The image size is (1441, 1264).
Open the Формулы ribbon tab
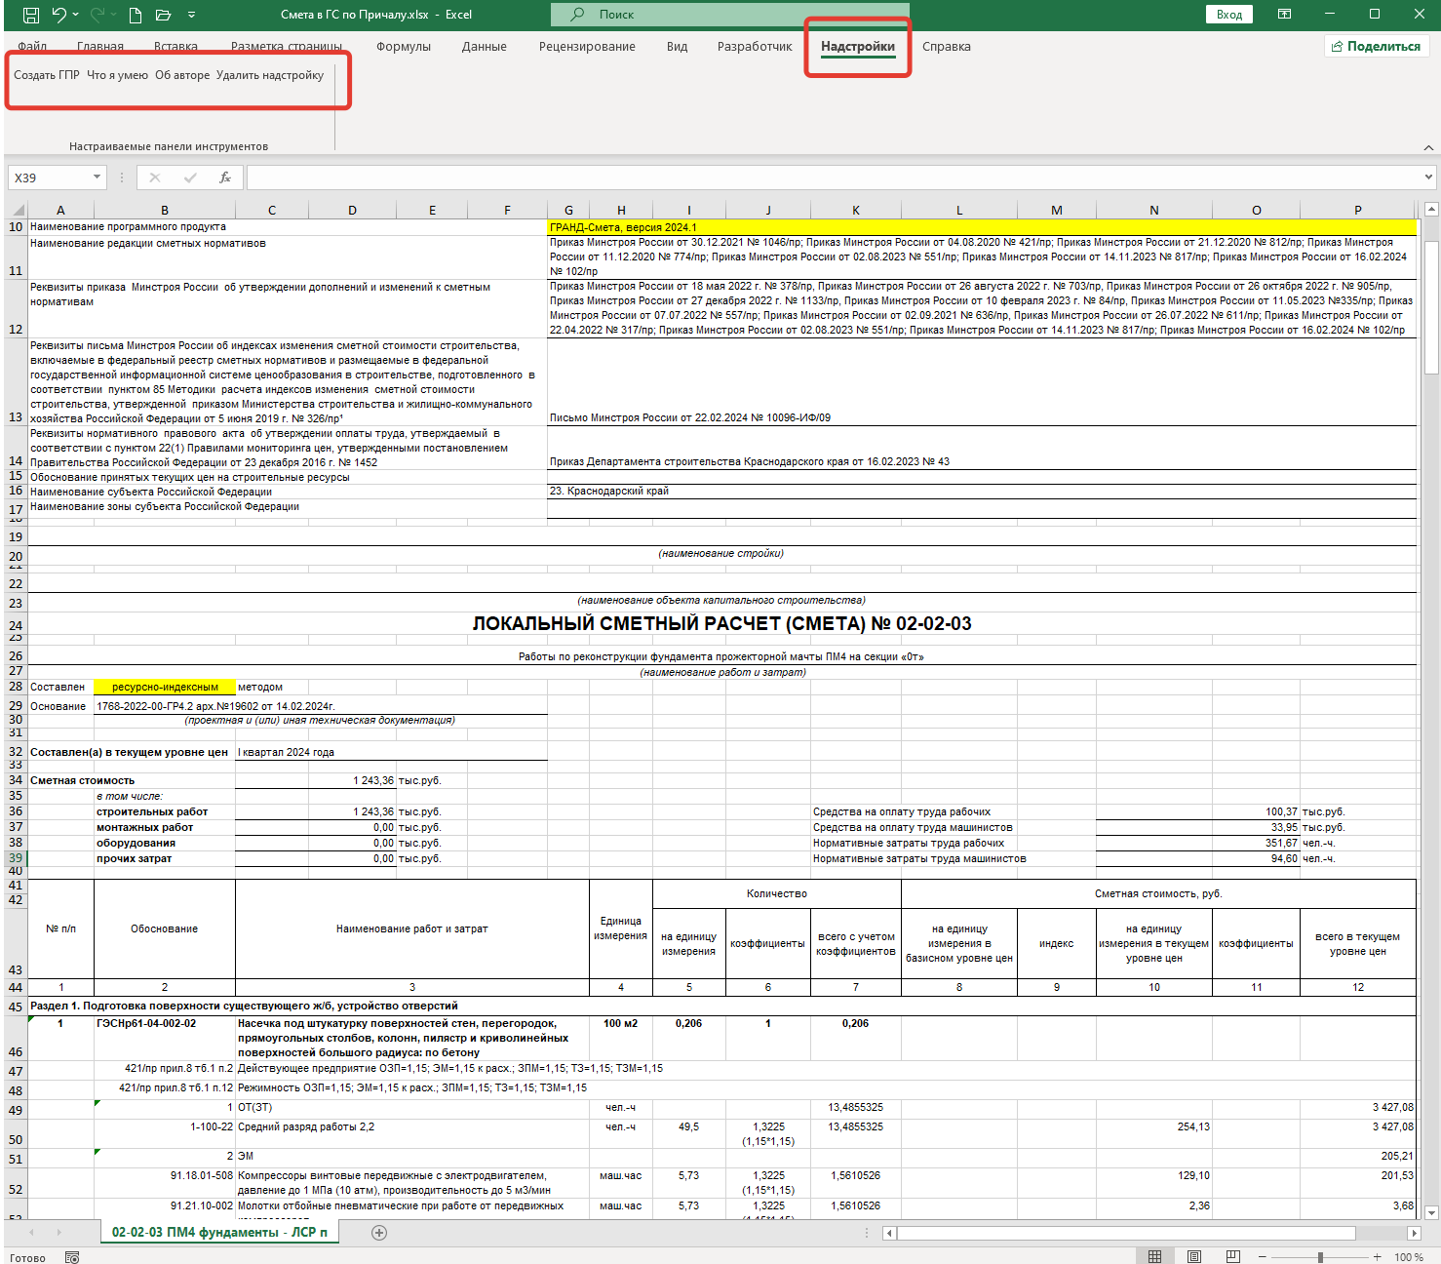404,47
